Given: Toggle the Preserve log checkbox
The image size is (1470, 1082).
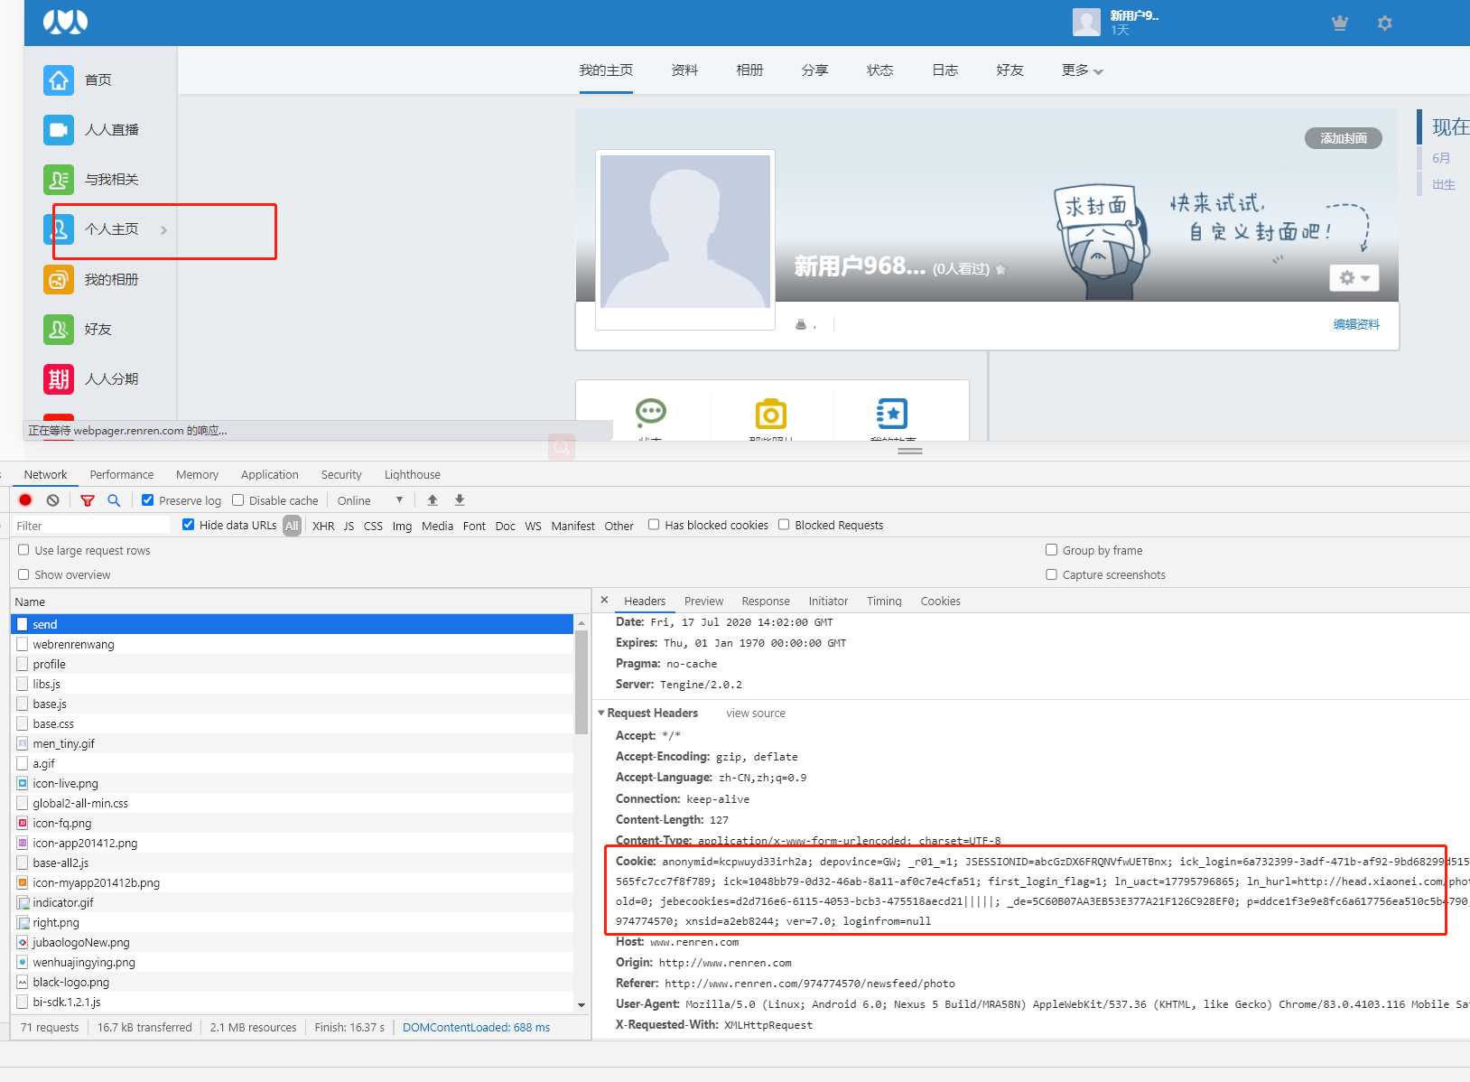Looking at the screenshot, I should (147, 500).
